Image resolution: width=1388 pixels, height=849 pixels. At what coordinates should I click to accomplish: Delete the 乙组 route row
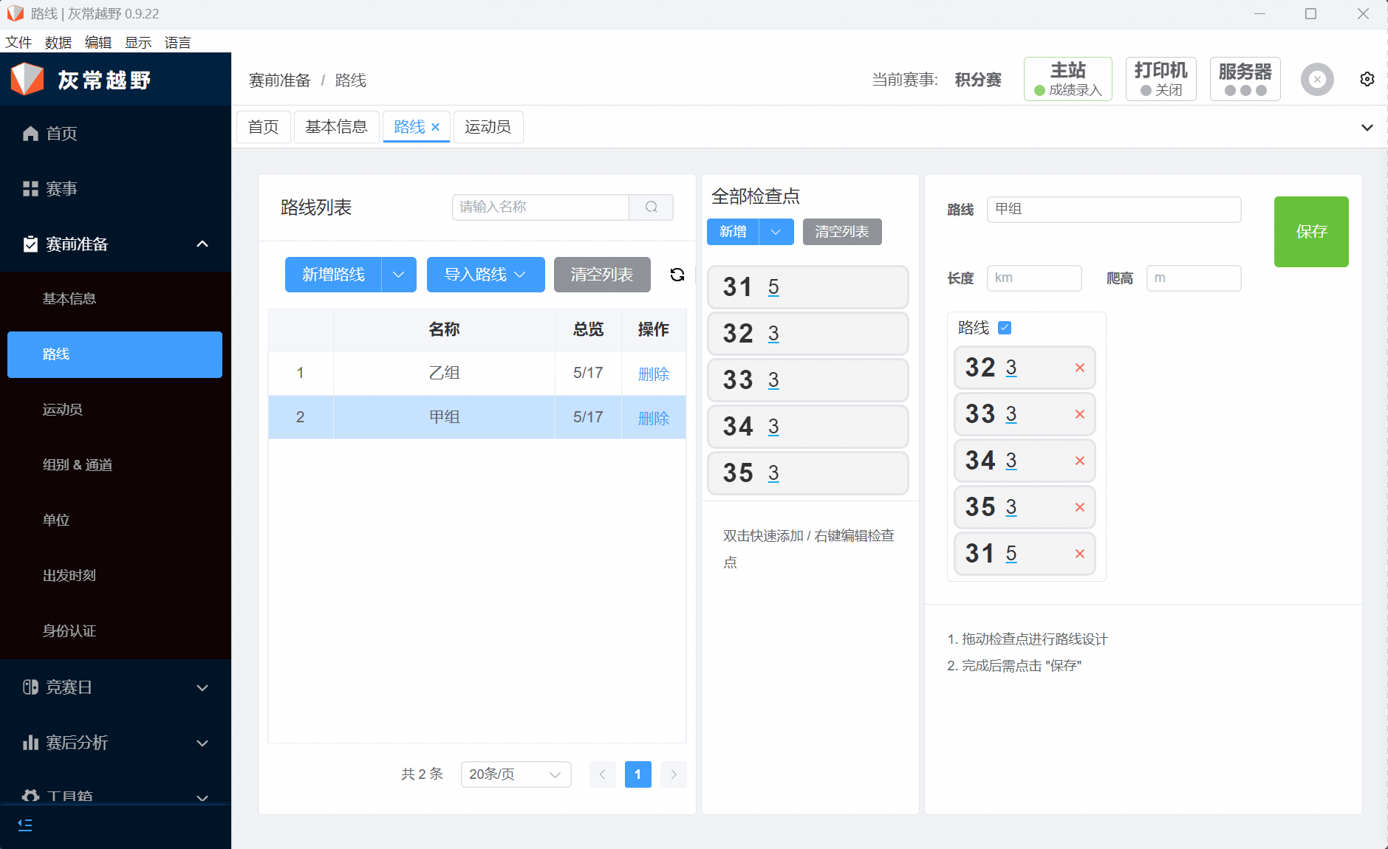(x=653, y=374)
